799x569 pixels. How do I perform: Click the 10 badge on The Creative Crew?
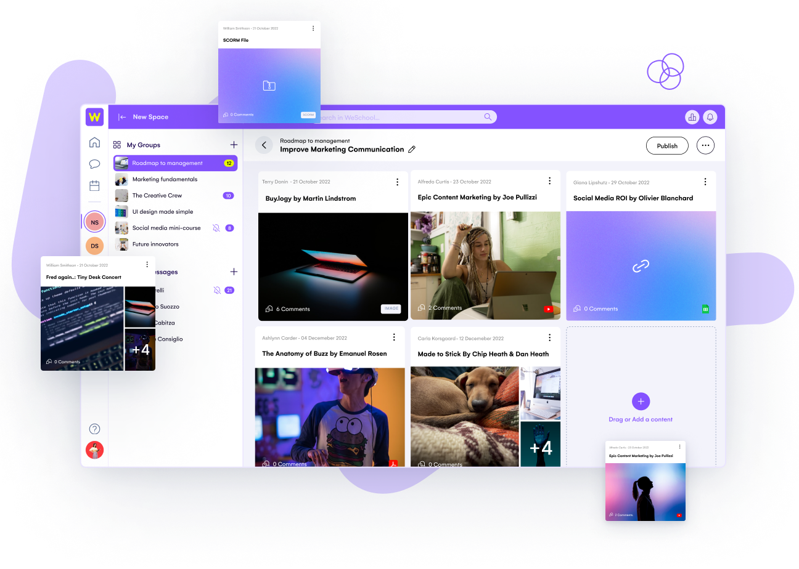(228, 195)
